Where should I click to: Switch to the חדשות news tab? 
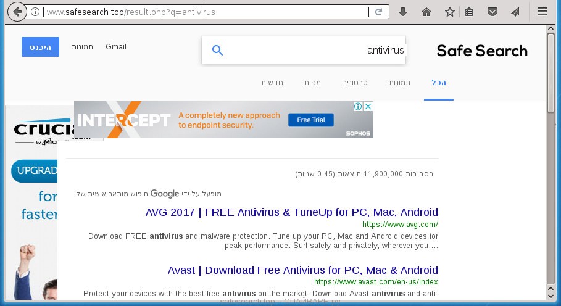coord(272,83)
